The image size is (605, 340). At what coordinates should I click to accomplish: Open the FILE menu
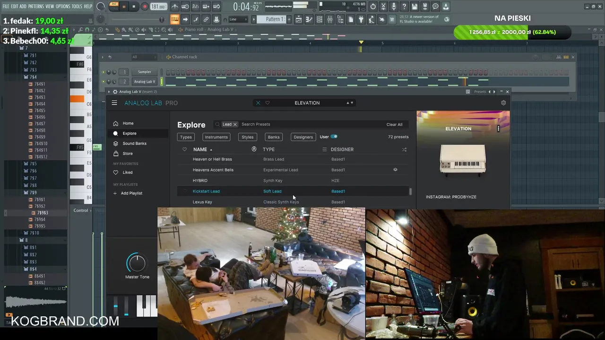tap(6, 6)
